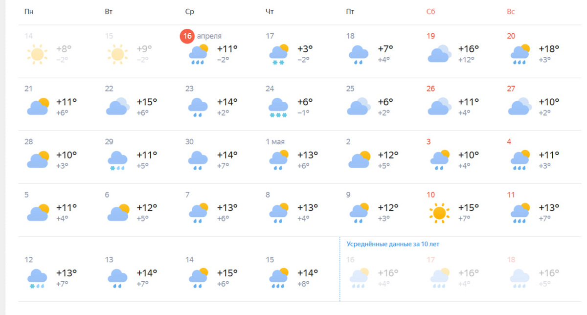Click the faded sun icon for April 14

[x=37, y=54]
